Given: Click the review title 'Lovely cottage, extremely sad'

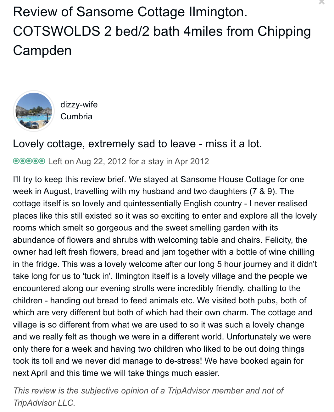Looking at the screenshot, I should pyautogui.click(x=137, y=144).
